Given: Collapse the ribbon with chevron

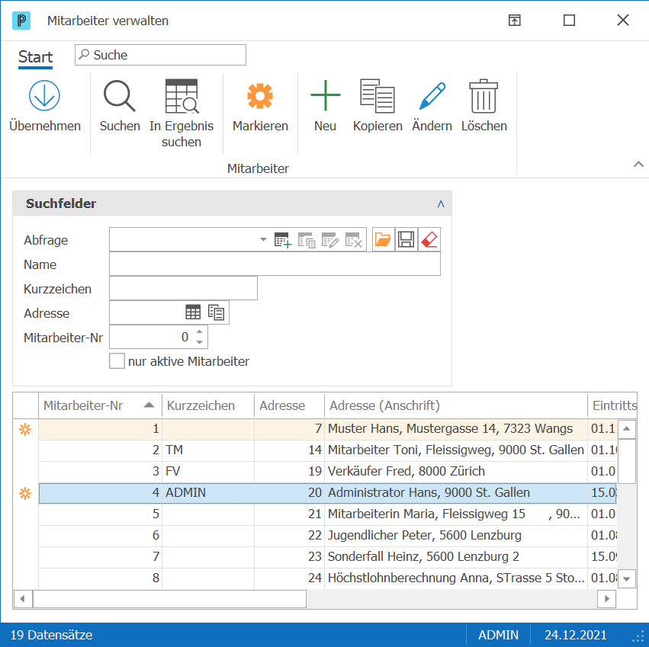Looking at the screenshot, I should pyautogui.click(x=638, y=165).
